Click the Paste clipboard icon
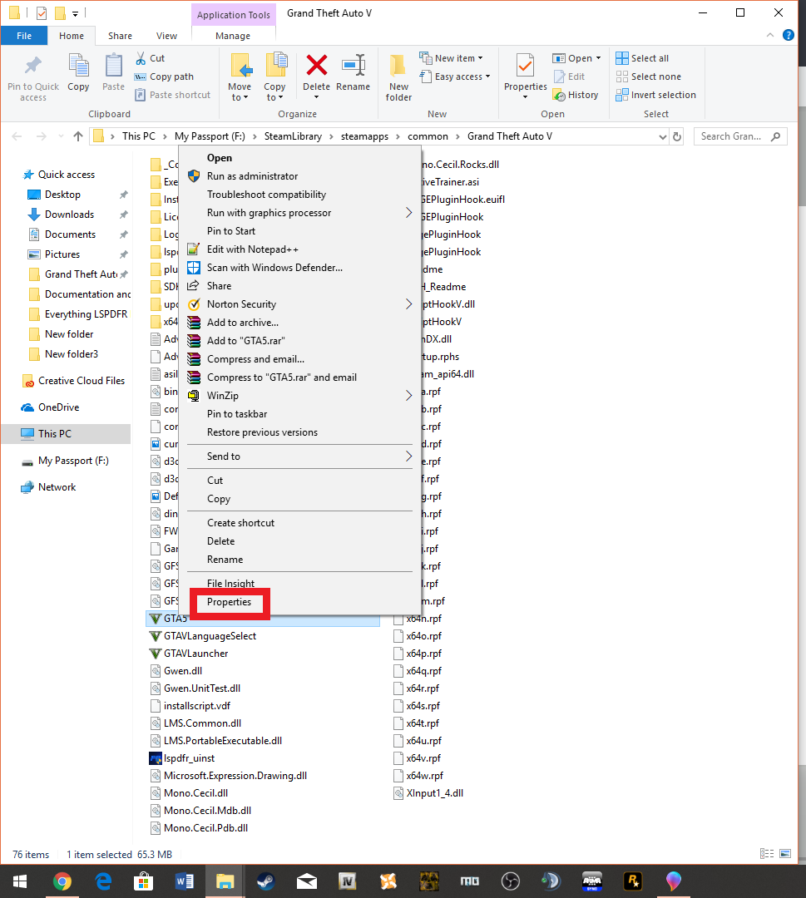The height and width of the screenshot is (898, 806). (x=113, y=66)
